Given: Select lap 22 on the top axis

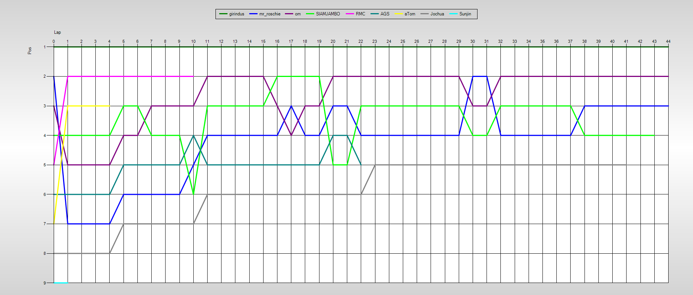Looking at the screenshot, I should [x=361, y=41].
